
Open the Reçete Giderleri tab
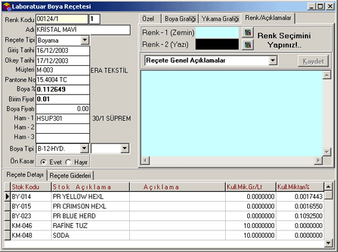tap(70, 176)
